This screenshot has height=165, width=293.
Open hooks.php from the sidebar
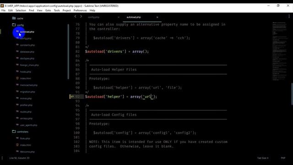(26, 72)
